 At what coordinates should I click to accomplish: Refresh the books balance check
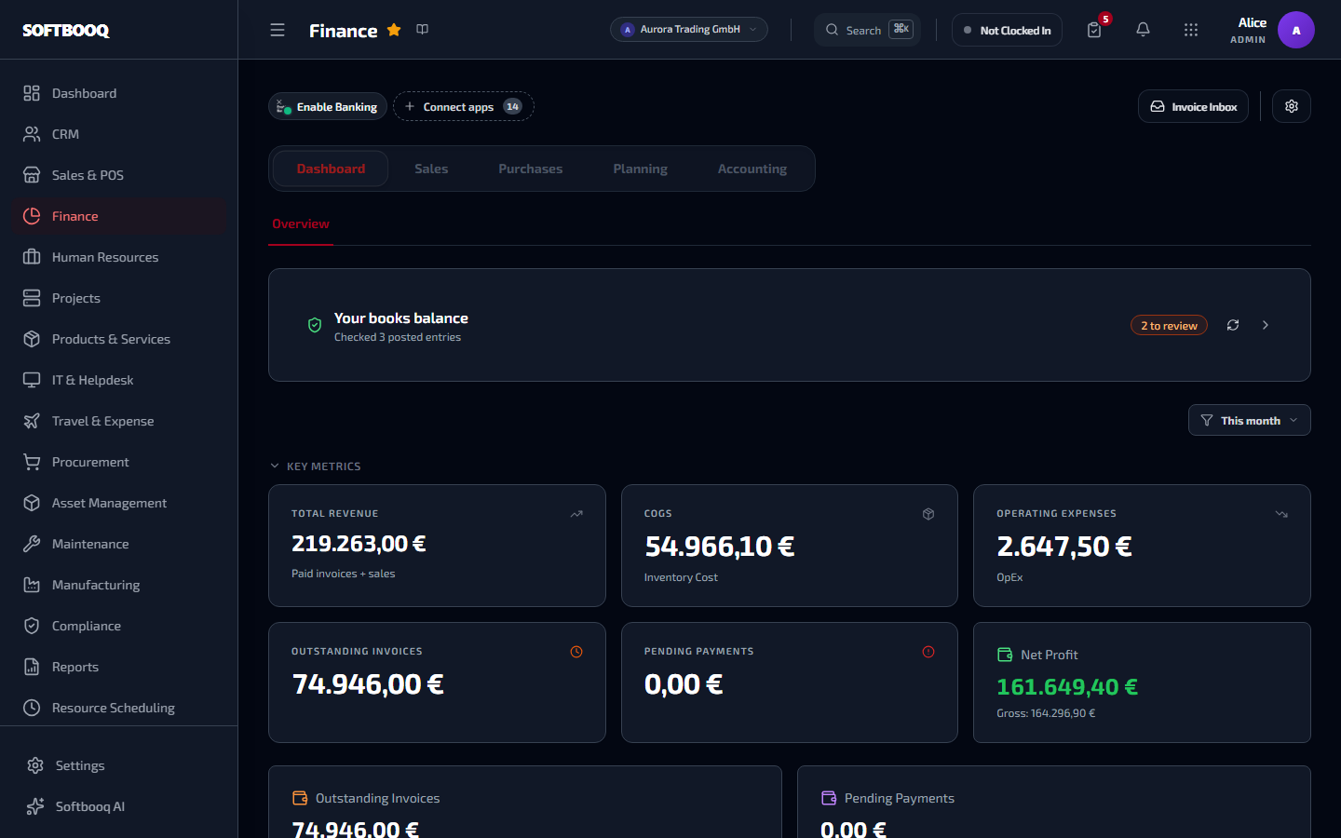tap(1233, 325)
